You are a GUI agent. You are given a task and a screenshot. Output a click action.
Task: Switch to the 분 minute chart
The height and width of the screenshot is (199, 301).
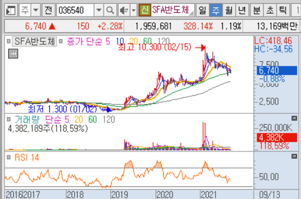(x=257, y=10)
